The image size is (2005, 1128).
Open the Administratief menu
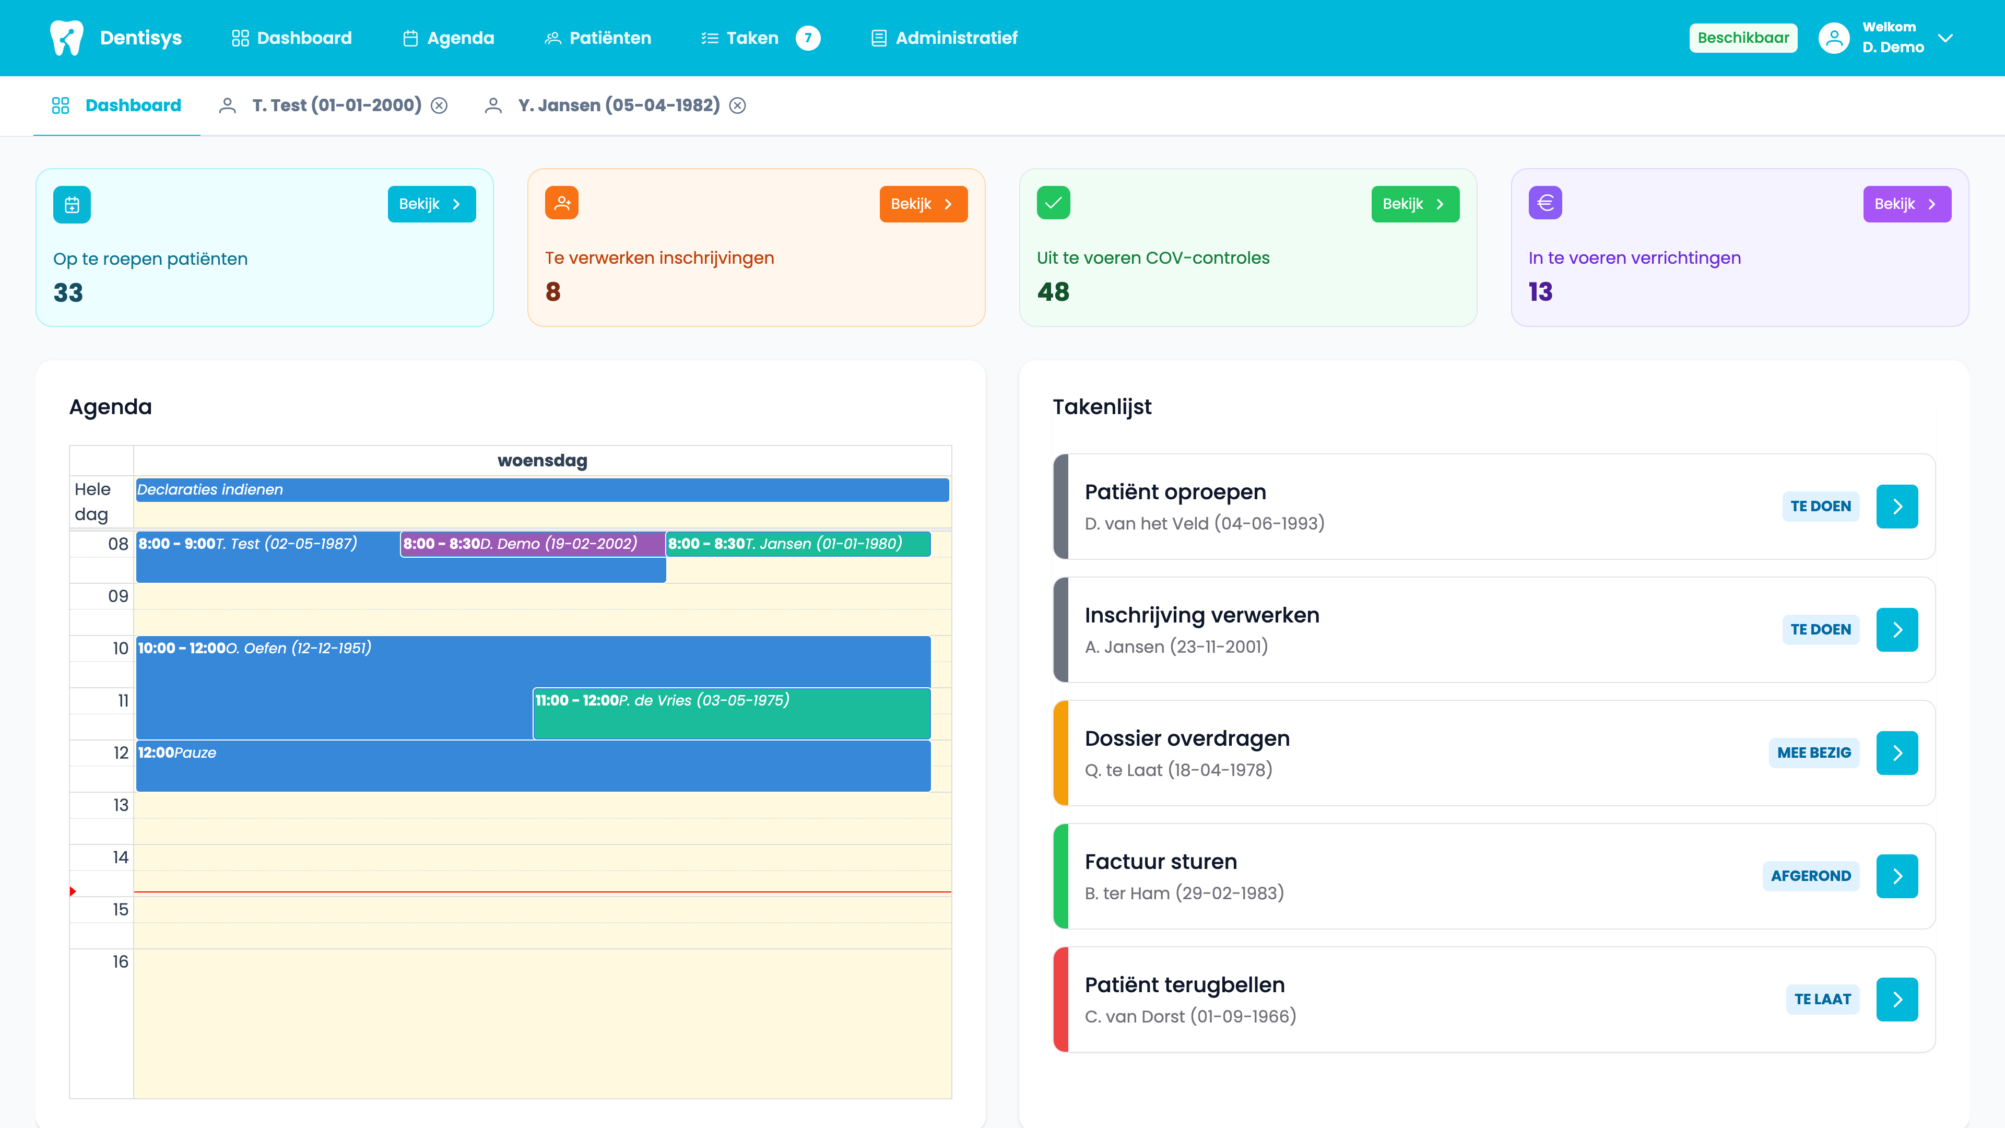[x=943, y=38]
